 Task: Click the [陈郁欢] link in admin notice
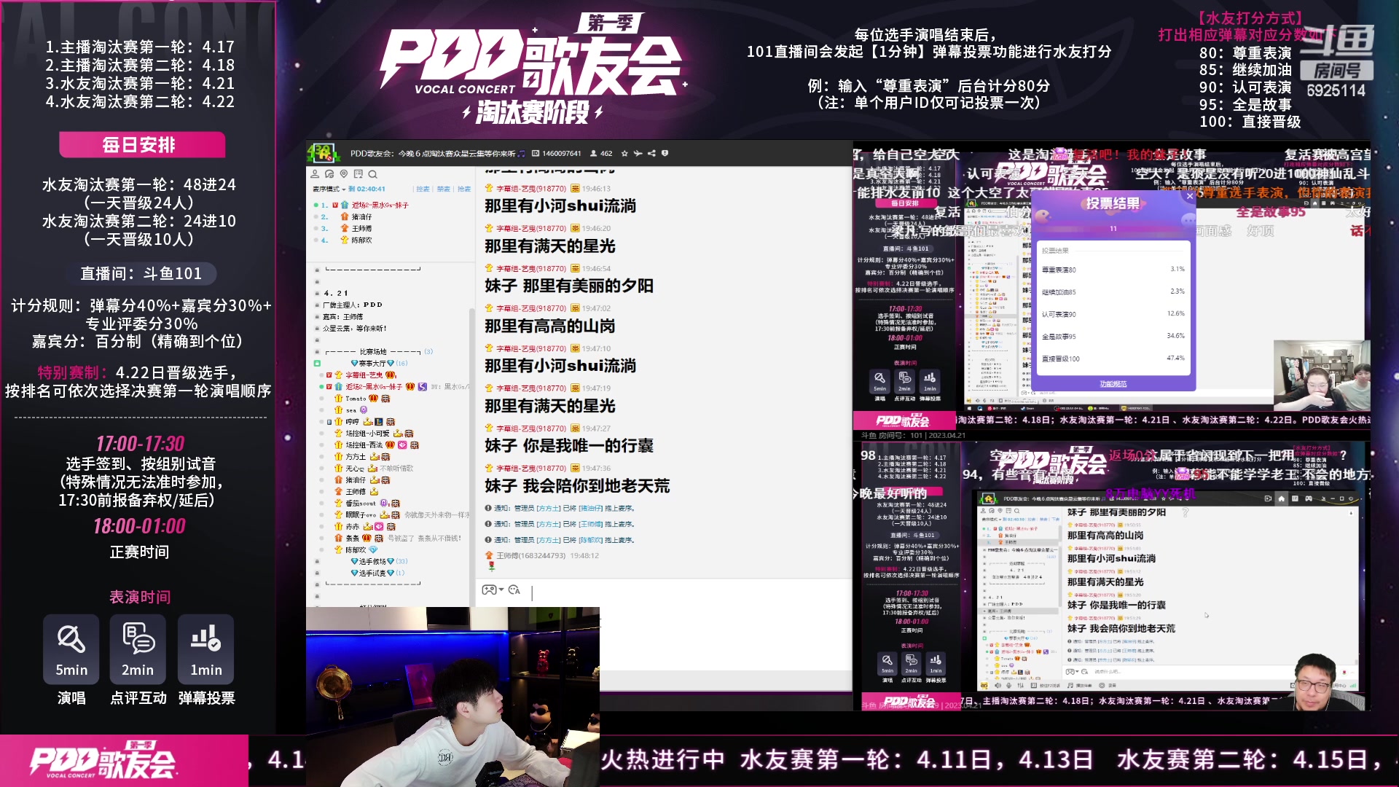click(591, 541)
